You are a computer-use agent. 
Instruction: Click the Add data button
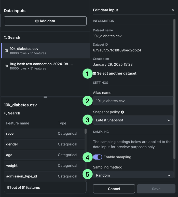45,21
